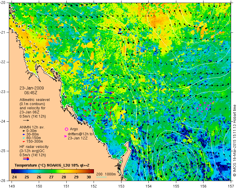This screenshot has width=237, height=189.
Task: Click the "and velocity for" text
Action: [32, 108]
